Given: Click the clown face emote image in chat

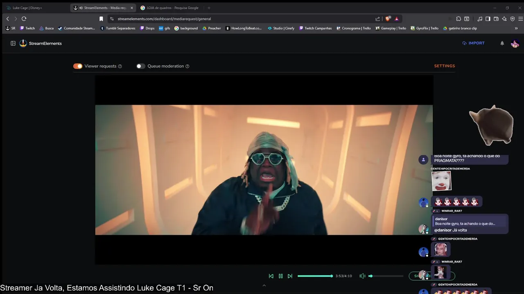Looking at the screenshot, I should 441,181.
